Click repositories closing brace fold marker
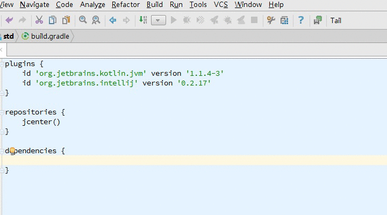The height and width of the screenshot is (215, 387). (x=2, y=132)
